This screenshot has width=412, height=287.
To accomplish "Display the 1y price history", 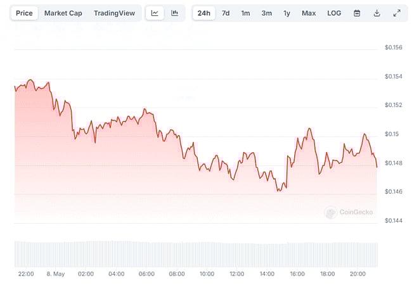I will [x=287, y=13].
